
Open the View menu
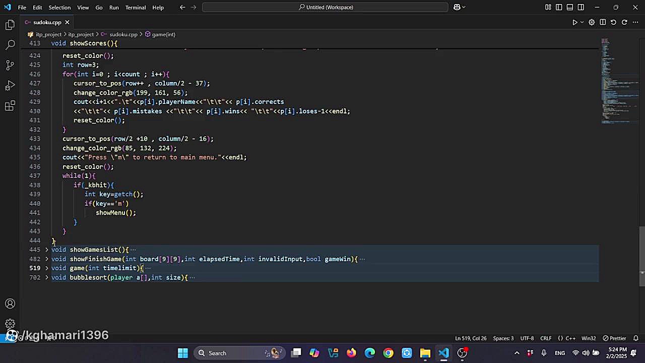point(83,8)
